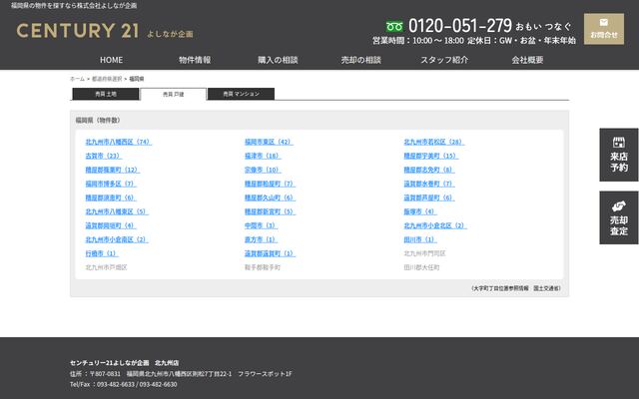Image resolution: width=639 pixels, height=399 pixels.
Task: Open 糟屋郡粕屋町 (7) listings
Action: 270,184
